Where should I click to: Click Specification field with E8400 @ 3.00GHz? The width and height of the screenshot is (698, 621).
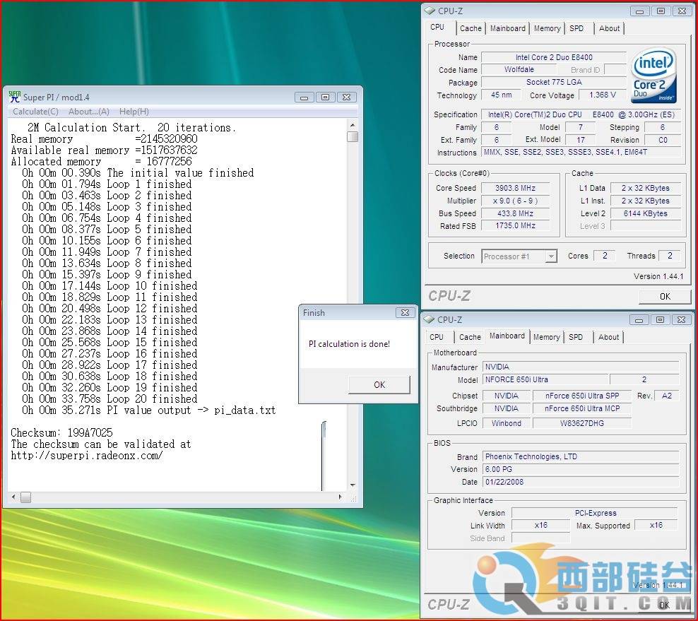click(x=581, y=114)
